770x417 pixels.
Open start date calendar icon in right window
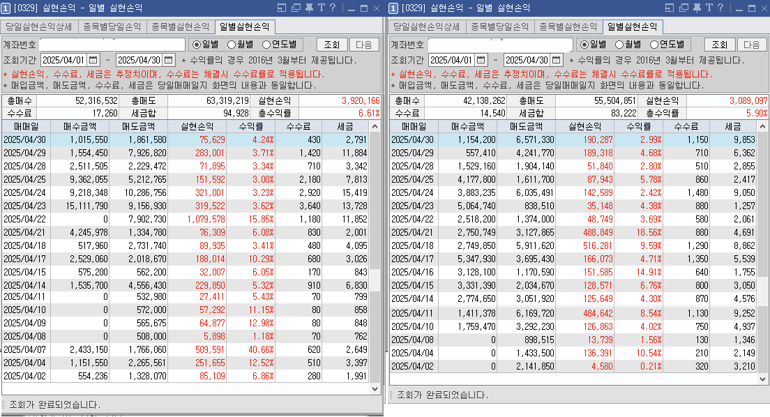(481, 60)
